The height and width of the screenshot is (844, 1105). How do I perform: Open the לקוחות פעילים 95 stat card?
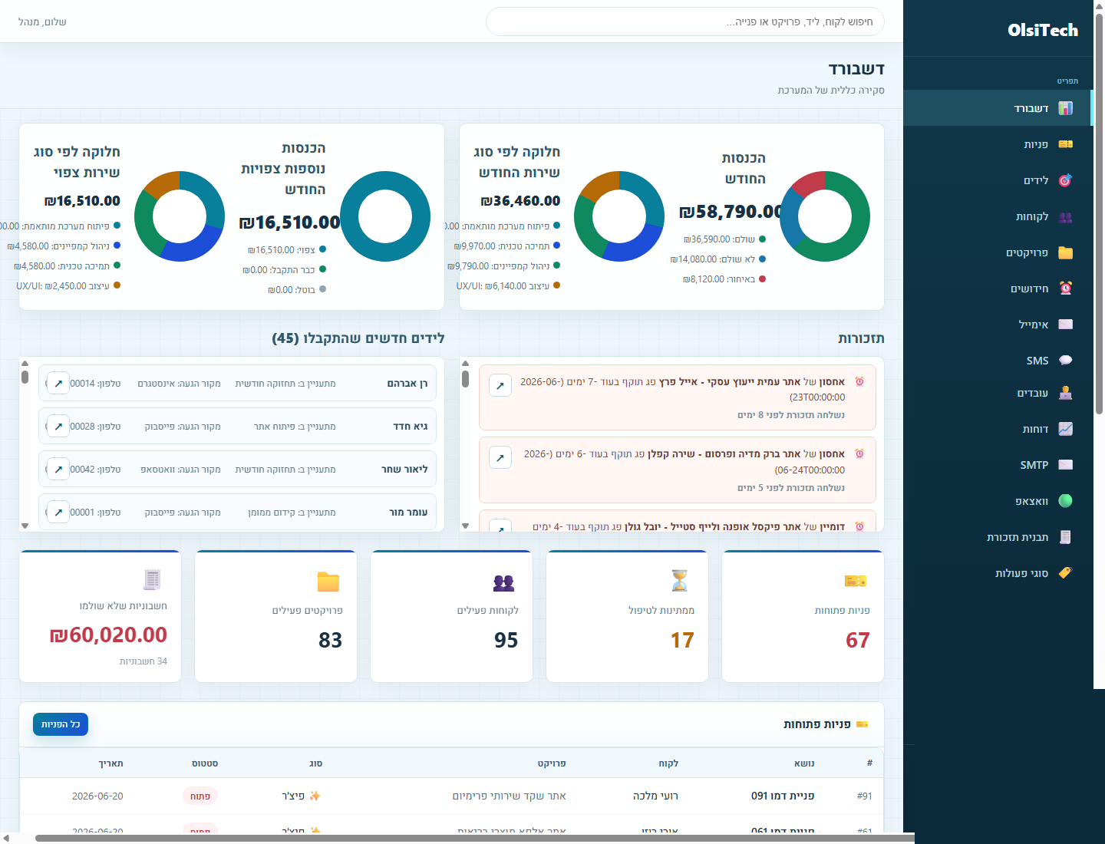(451, 616)
